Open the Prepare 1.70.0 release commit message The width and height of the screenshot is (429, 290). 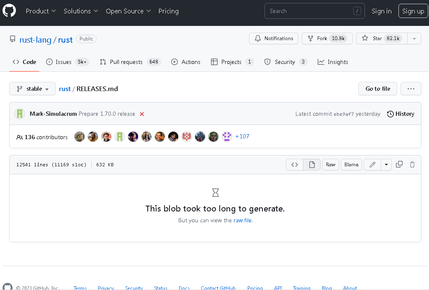[107, 114]
